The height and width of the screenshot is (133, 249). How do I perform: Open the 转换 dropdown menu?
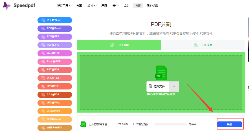click(92, 6)
